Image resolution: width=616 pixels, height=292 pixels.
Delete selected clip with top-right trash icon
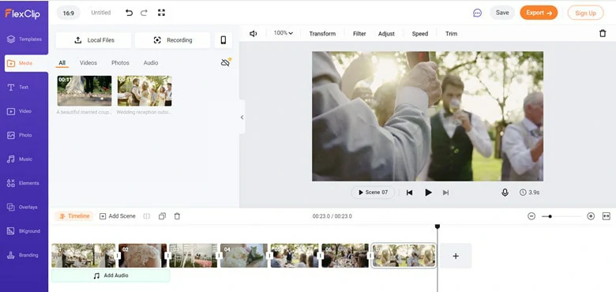tap(603, 33)
